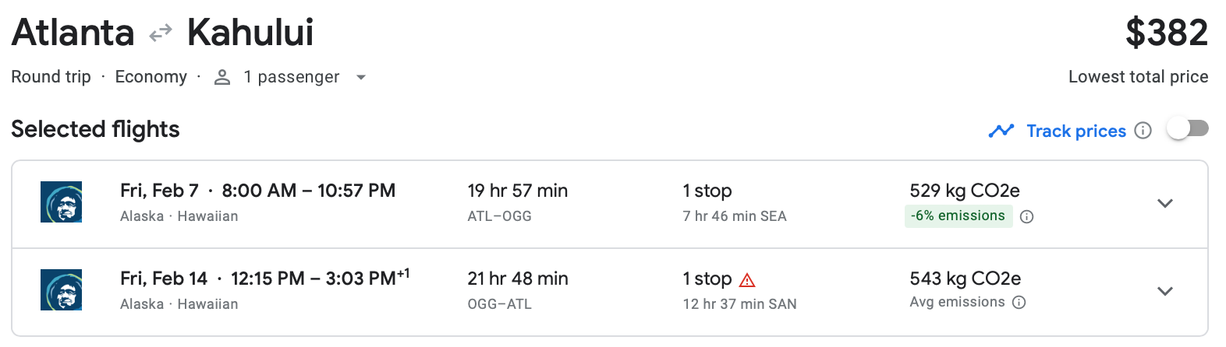Click the passenger person icon
Image resolution: width=1226 pixels, height=347 pixels.
(222, 77)
